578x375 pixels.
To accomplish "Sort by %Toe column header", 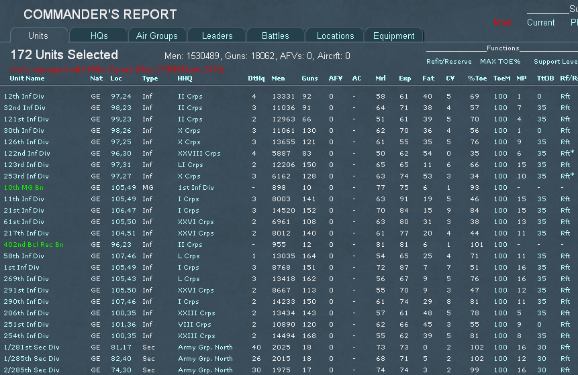I will tap(477, 78).
